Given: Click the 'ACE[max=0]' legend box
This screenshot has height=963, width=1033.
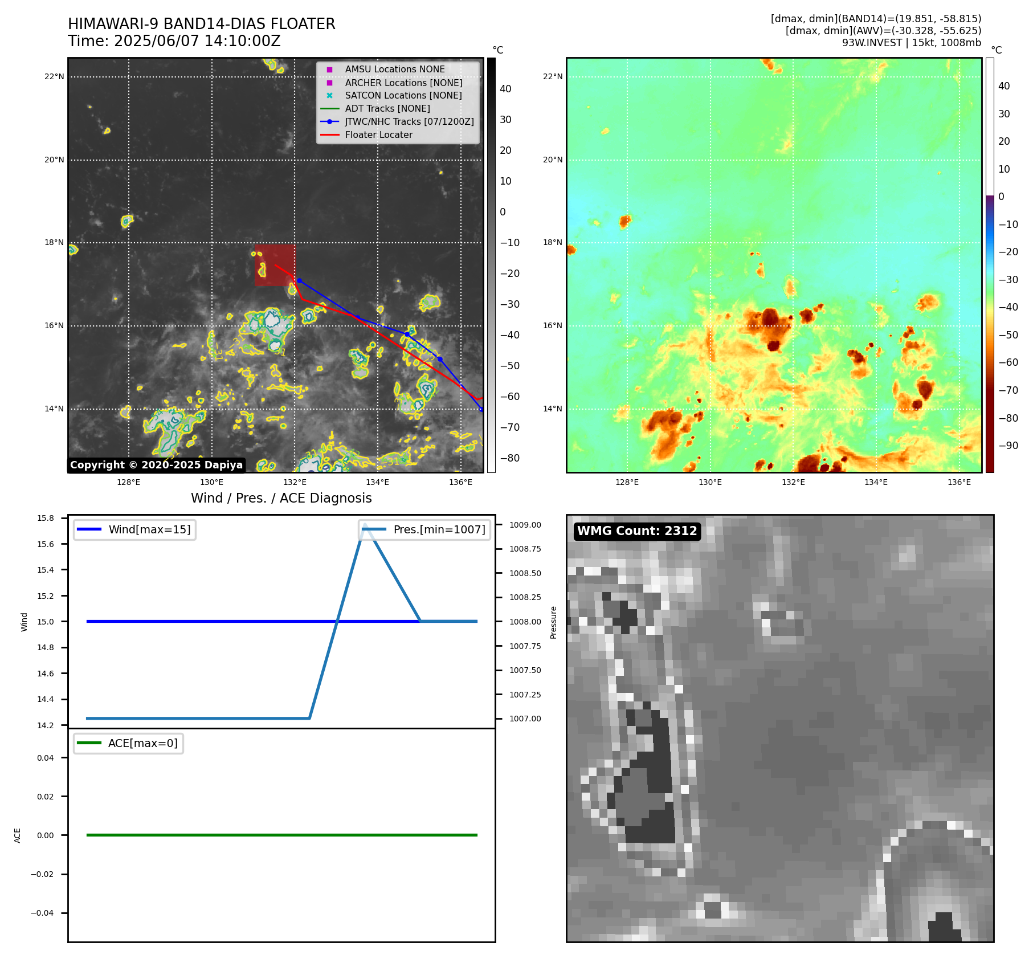Looking at the screenshot, I should (128, 743).
